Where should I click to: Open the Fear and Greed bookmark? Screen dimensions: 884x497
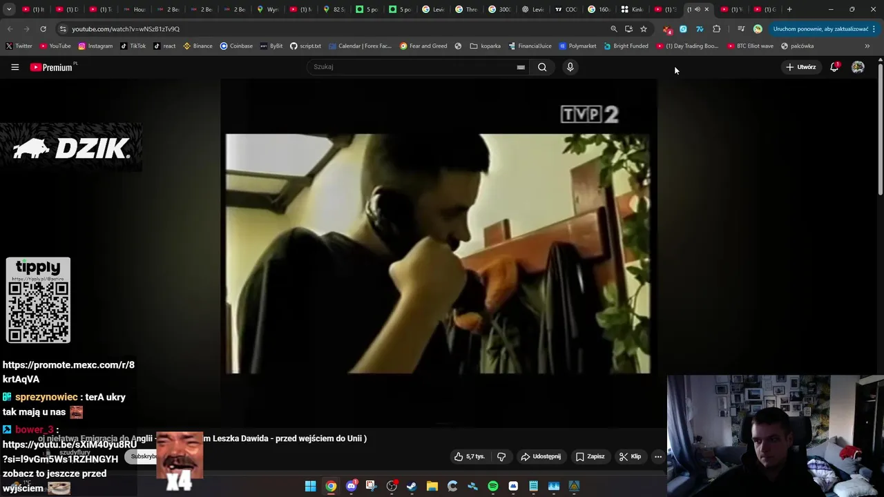(x=423, y=46)
